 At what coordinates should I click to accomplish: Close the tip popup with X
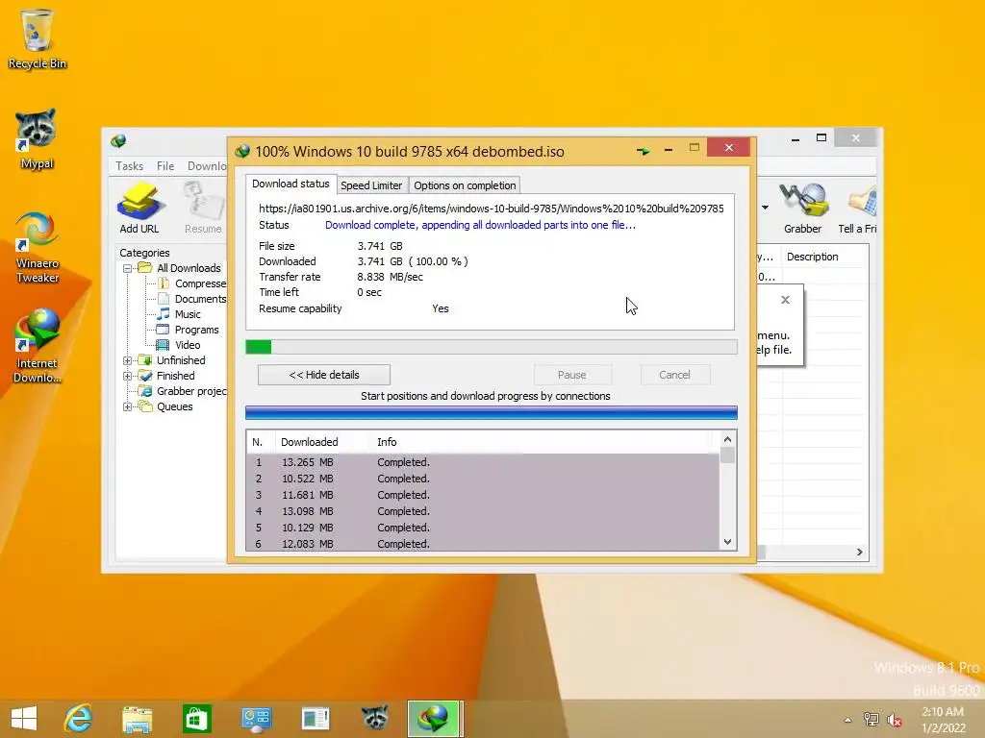pos(785,300)
